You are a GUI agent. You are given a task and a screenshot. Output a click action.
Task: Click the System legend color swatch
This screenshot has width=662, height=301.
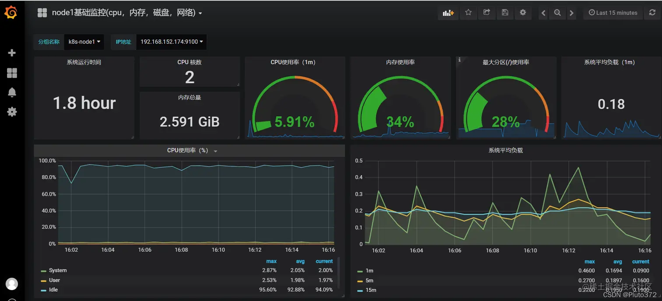(x=43, y=271)
